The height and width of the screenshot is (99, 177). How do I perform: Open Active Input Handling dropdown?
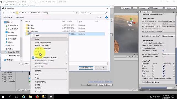tap(169, 36)
